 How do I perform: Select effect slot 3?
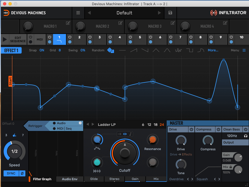[x=100, y=39]
